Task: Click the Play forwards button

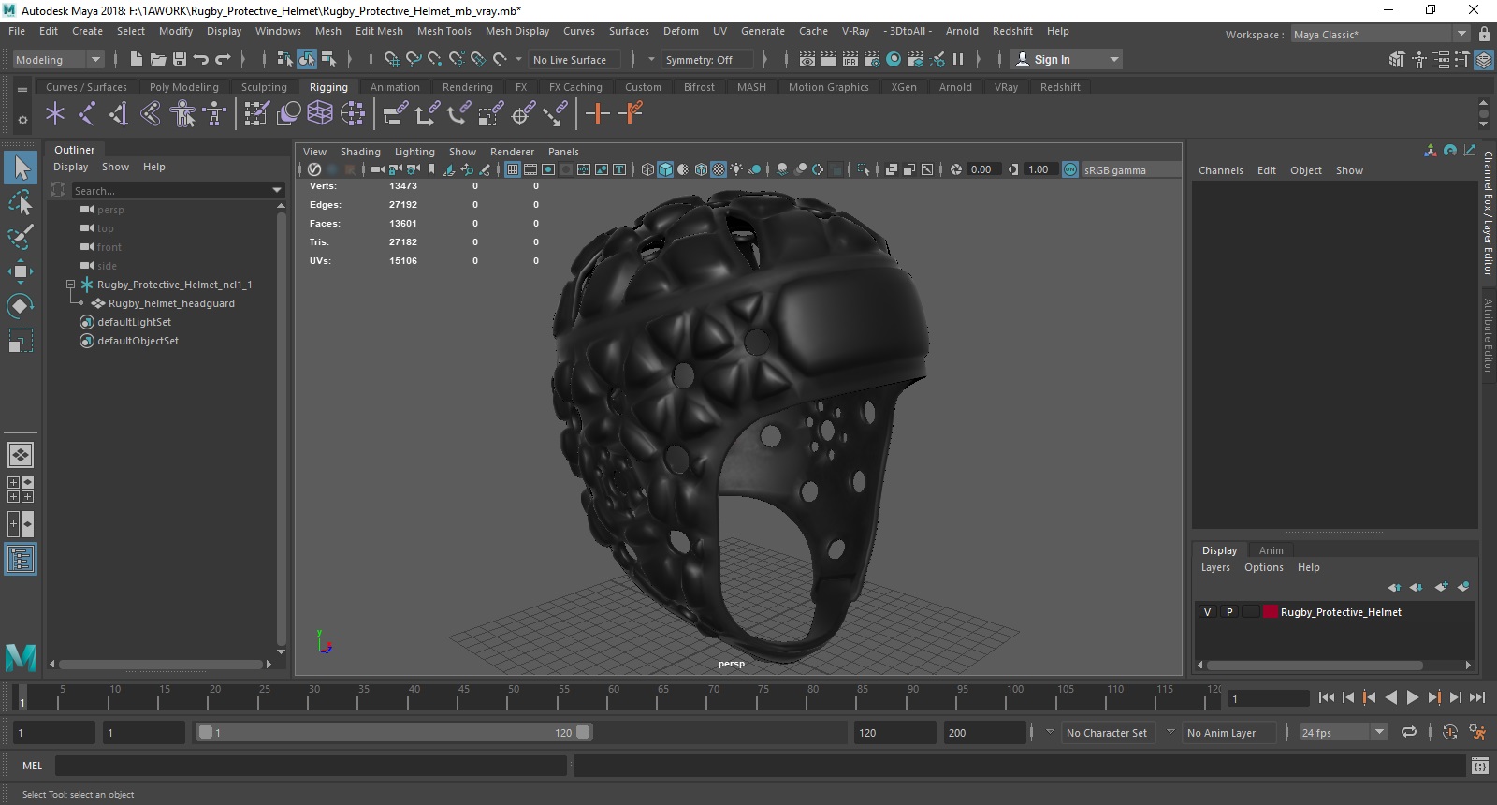Action: (x=1413, y=697)
